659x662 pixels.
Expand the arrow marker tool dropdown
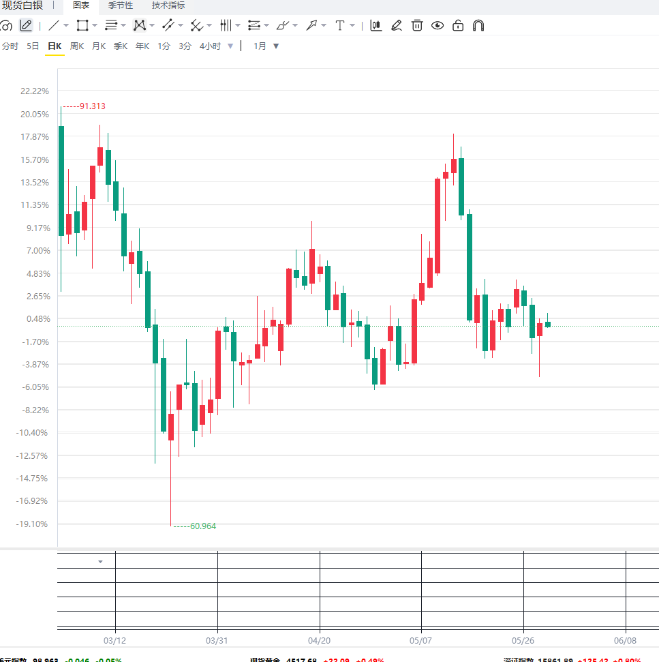pos(324,25)
